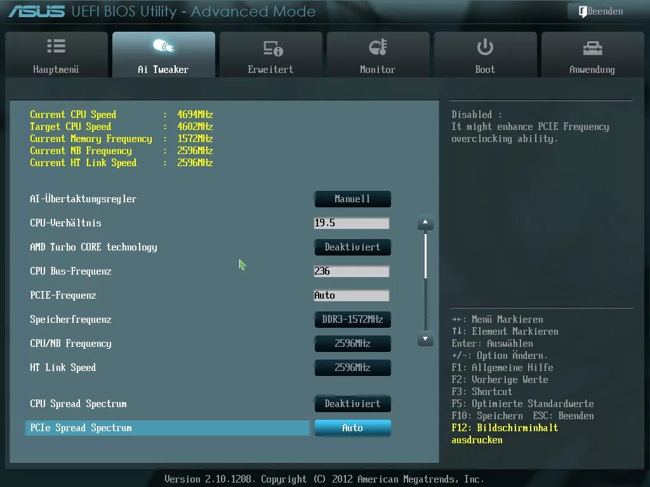Click the Monitor thermometer fan icon

pyautogui.click(x=378, y=47)
